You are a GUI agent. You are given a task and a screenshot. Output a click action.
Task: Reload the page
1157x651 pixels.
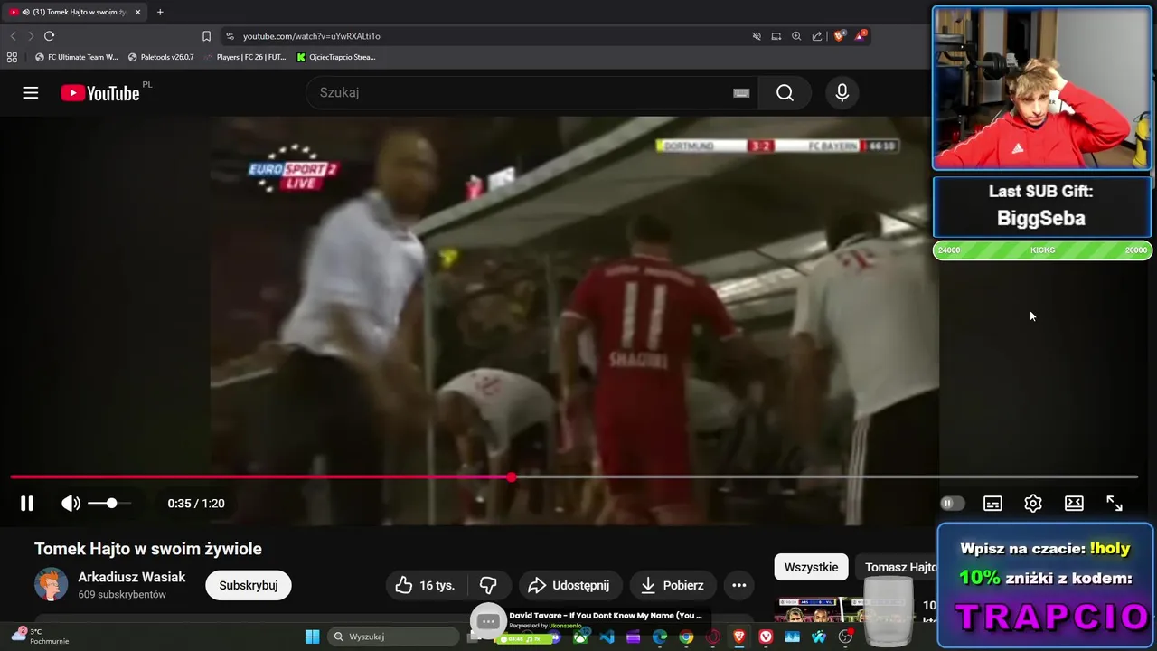pyautogui.click(x=49, y=36)
